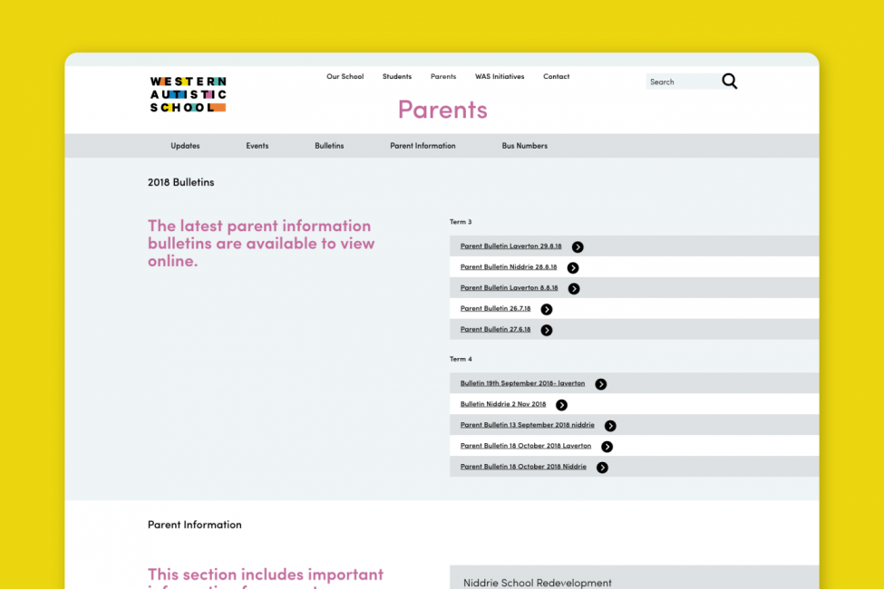Click the Term 4 label
The width and height of the screenshot is (884, 589).
(461, 359)
